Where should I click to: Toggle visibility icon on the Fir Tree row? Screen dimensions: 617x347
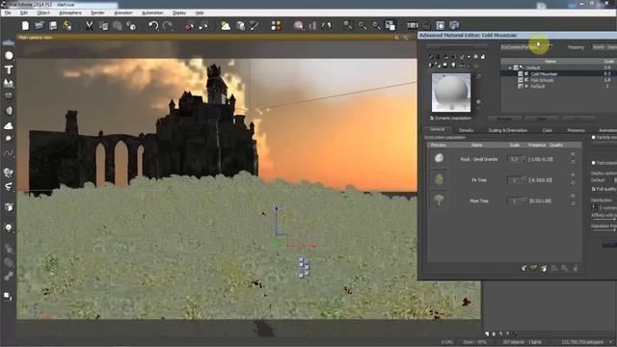click(573, 175)
